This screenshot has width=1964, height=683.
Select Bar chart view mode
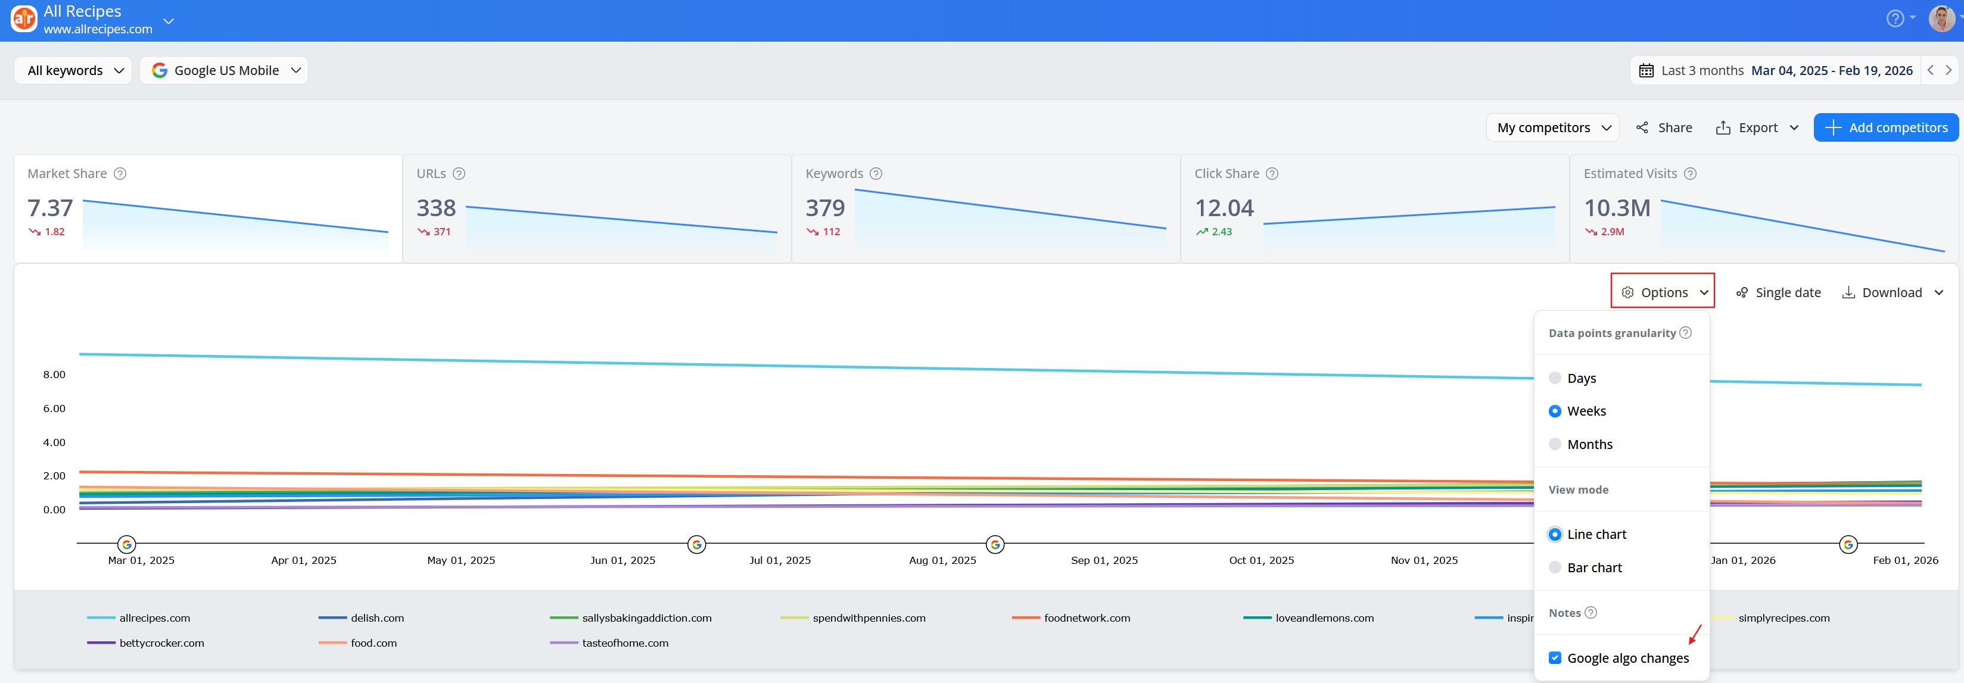point(1555,568)
